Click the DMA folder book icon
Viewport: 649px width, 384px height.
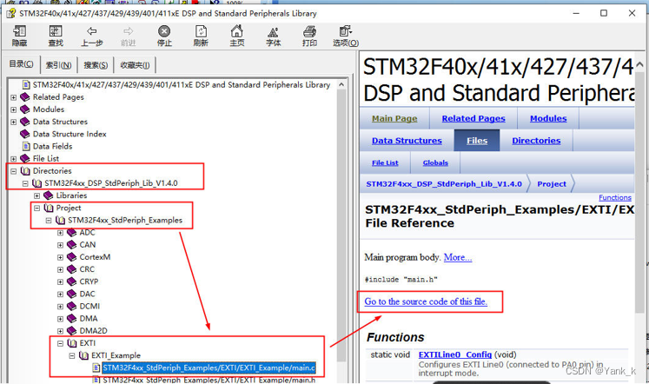72,319
